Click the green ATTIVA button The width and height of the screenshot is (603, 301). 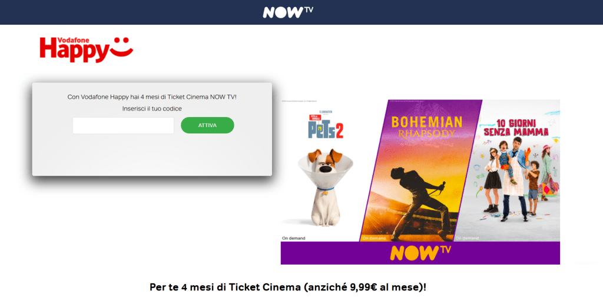[x=207, y=125]
